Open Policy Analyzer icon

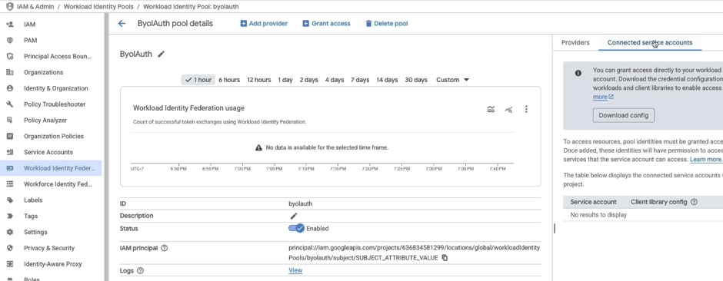coord(10,120)
